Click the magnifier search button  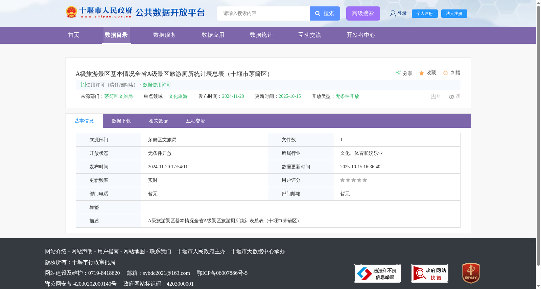(325, 13)
